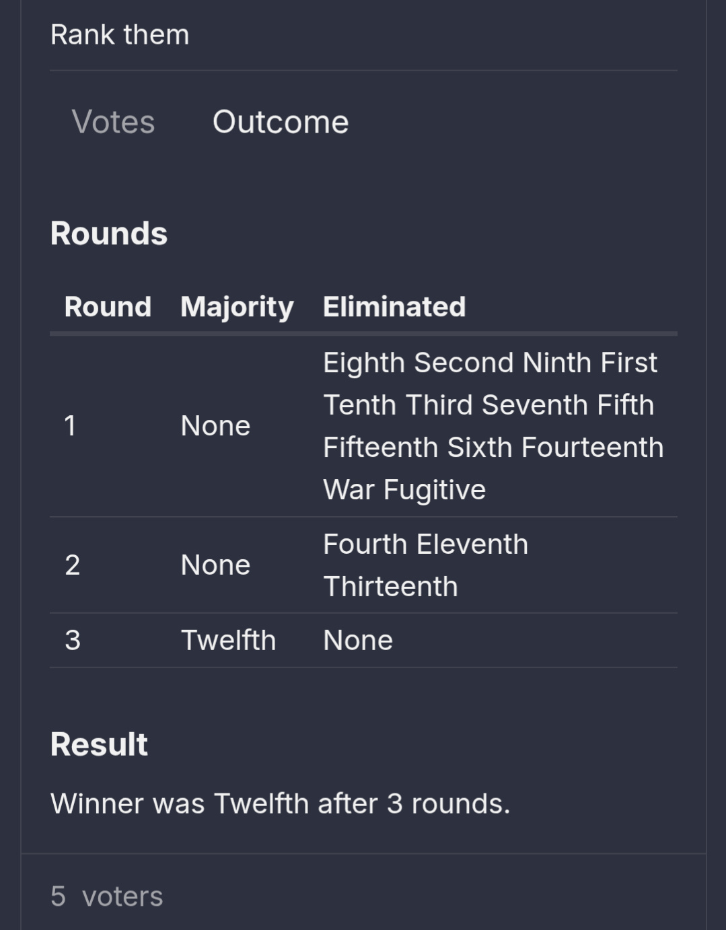Click None in round 2 Majority cell

click(215, 565)
